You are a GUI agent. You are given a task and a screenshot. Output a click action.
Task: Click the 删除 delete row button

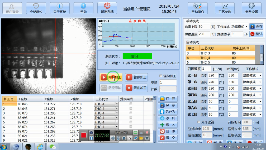pos(167,131)
